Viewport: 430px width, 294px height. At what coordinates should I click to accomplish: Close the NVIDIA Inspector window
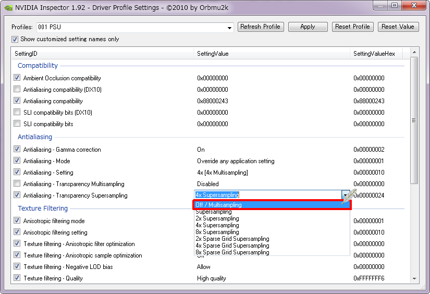click(x=414, y=6)
